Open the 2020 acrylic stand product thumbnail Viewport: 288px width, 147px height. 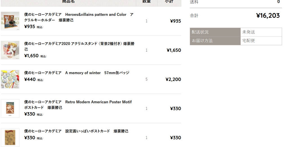(10, 50)
